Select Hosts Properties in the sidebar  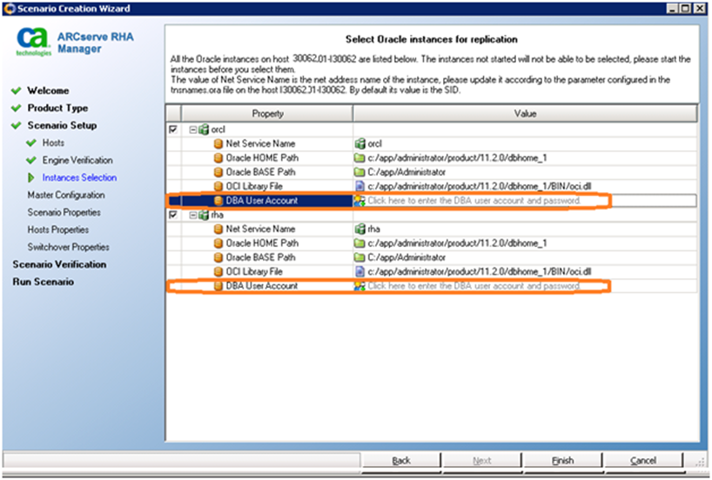point(58,230)
